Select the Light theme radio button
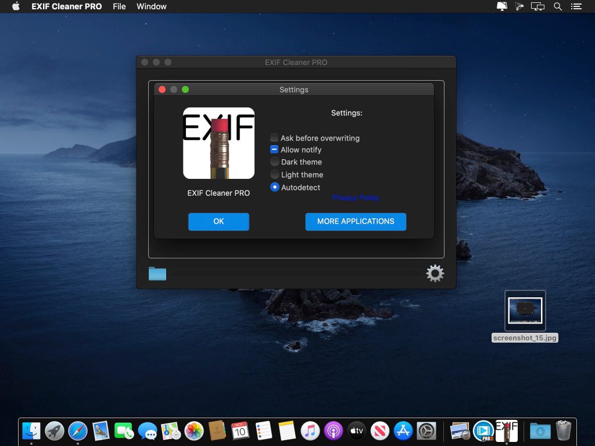 pyautogui.click(x=274, y=175)
